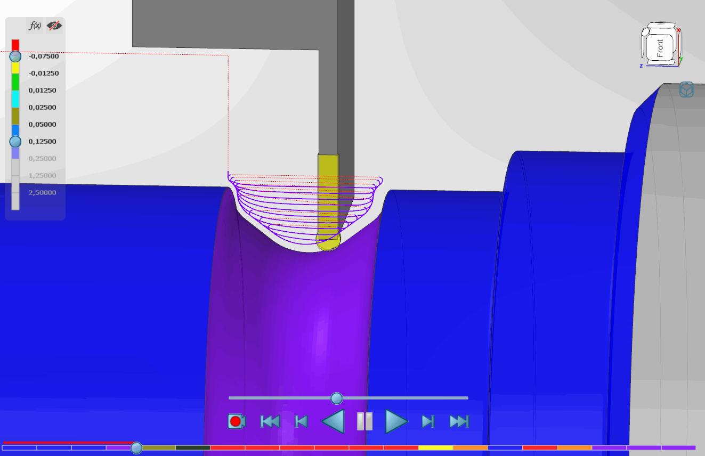Jump to the start of the simulation
Screen dimensions: 705x456
pyautogui.click(x=270, y=421)
